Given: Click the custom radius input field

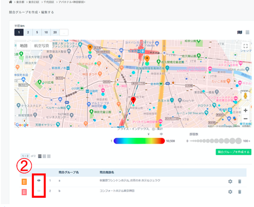Looking at the screenshot, I should [x=64, y=32].
